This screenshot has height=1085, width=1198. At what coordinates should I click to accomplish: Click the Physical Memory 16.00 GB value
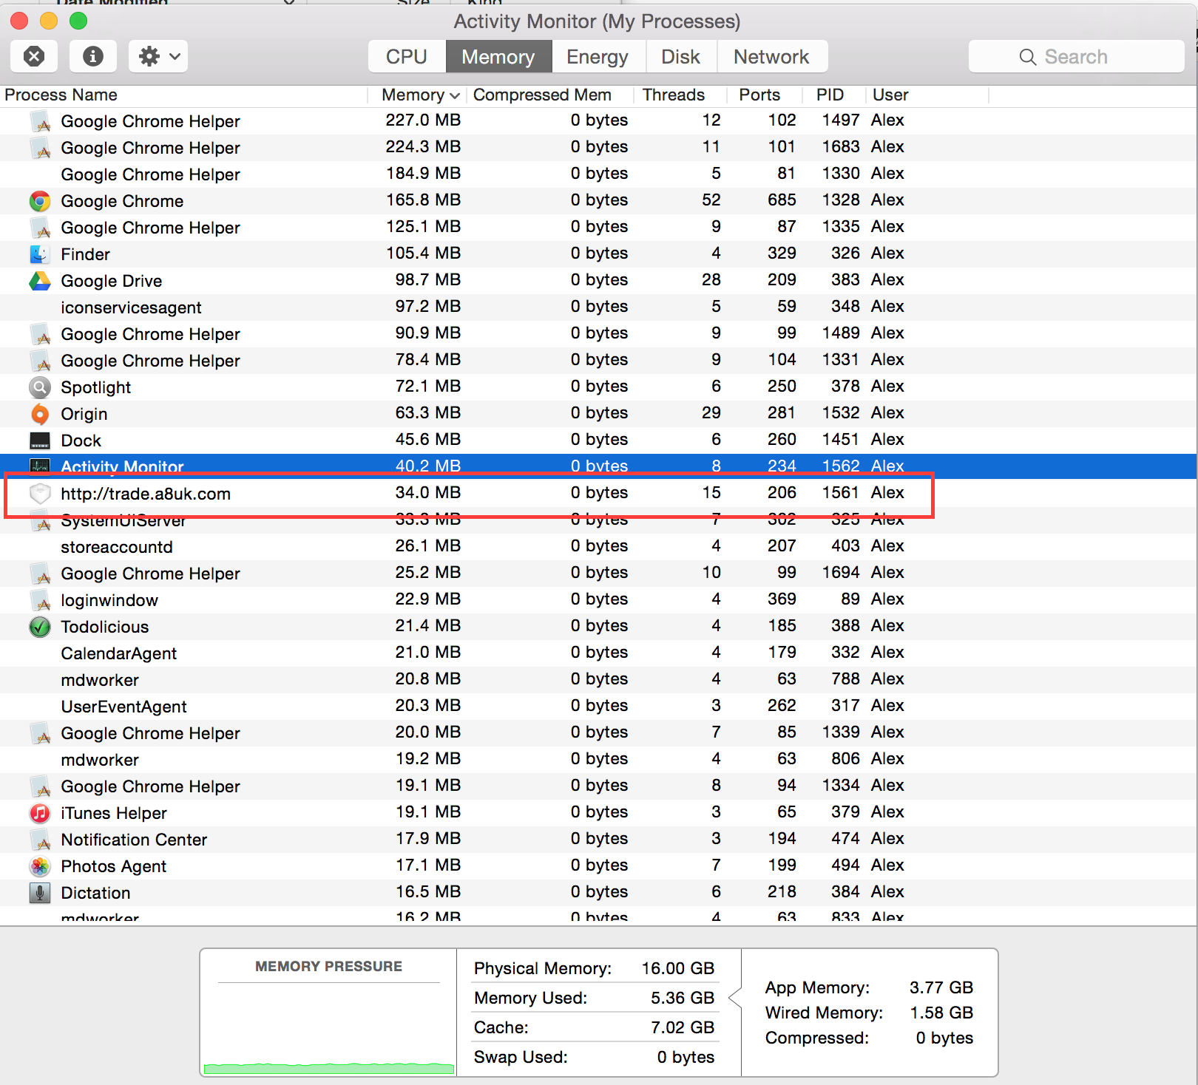(677, 968)
